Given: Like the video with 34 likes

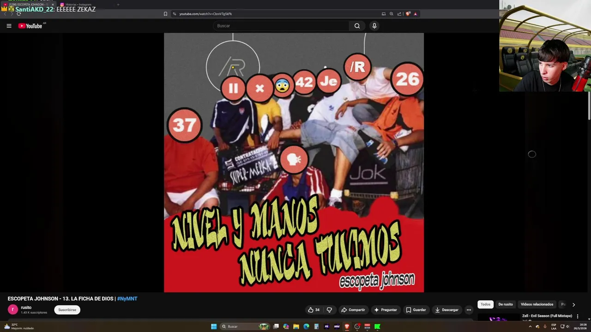Looking at the screenshot, I should pyautogui.click(x=314, y=310).
